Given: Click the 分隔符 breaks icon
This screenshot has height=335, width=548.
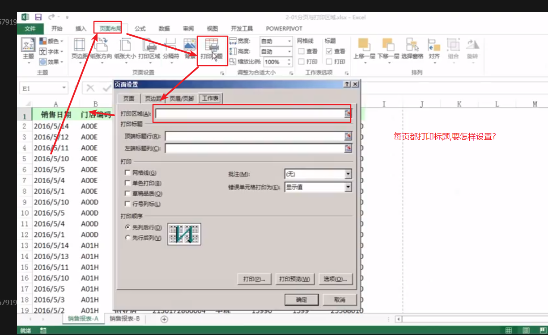Looking at the screenshot, I should (170, 45).
